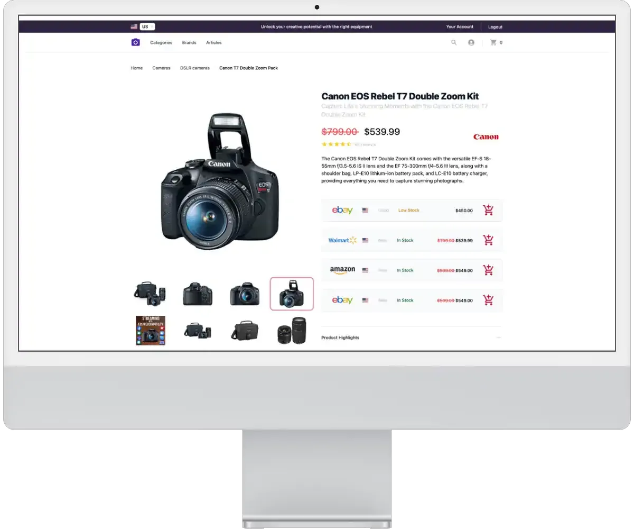
Task: Select thumbnail showing camera rear view
Action: (x=198, y=294)
